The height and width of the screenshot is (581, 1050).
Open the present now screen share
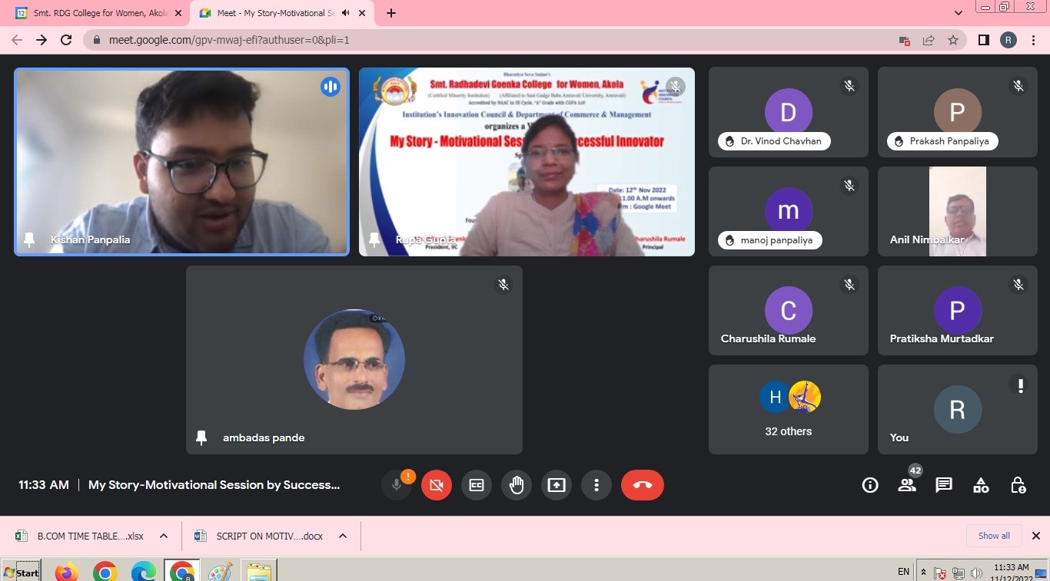[x=556, y=485]
